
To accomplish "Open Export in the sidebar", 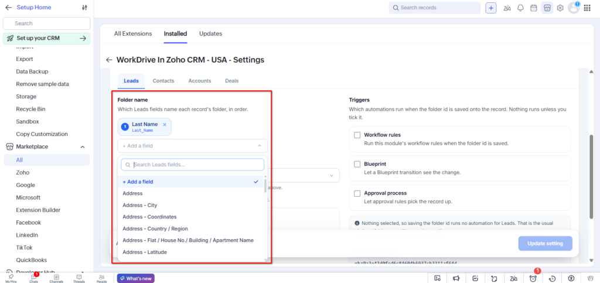I will [x=25, y=59].
